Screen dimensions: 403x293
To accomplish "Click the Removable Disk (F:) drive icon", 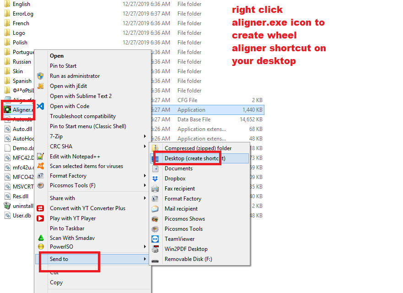I will click(x=156, y=259).
